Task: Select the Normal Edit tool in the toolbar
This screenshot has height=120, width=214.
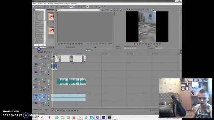Action: pyautogui.click(x=88, y=7)
